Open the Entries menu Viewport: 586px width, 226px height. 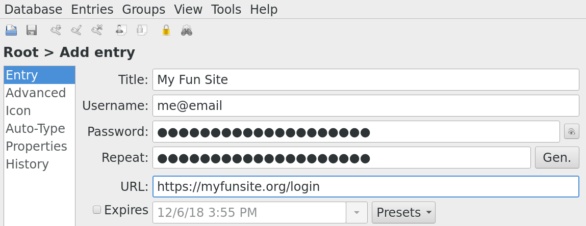click(x=92, y=9)
